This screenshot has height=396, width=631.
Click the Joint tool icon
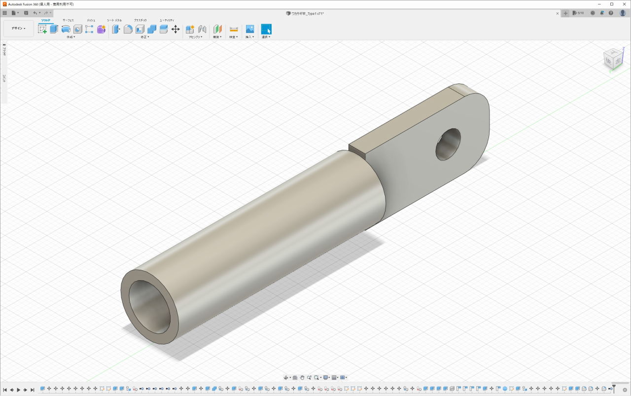tap(202, 29)
